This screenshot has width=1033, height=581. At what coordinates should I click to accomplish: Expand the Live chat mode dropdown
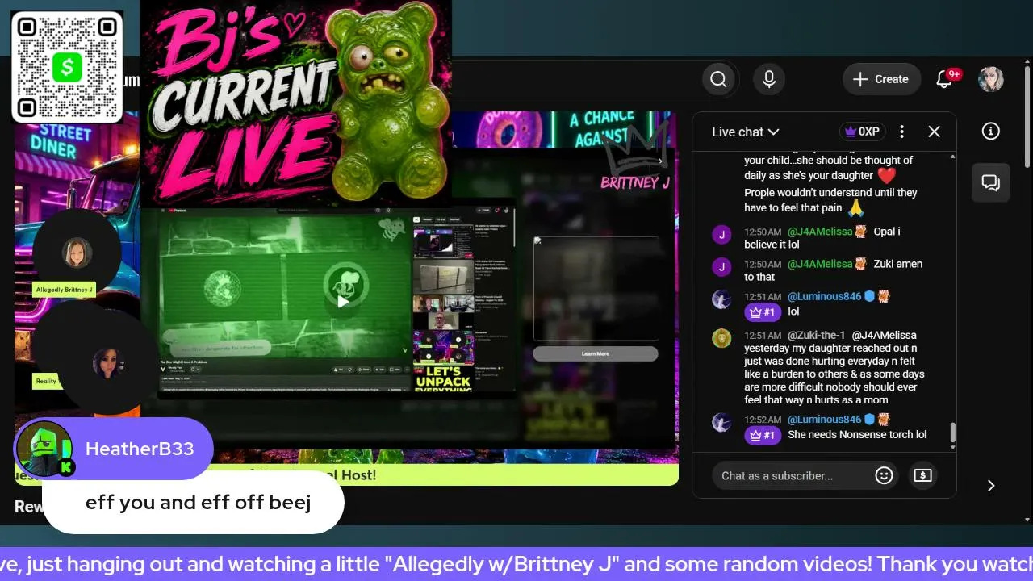tap(745, 132)
